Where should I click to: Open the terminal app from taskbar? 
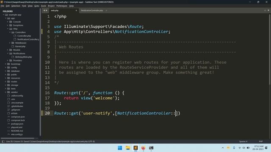point(151,148)
